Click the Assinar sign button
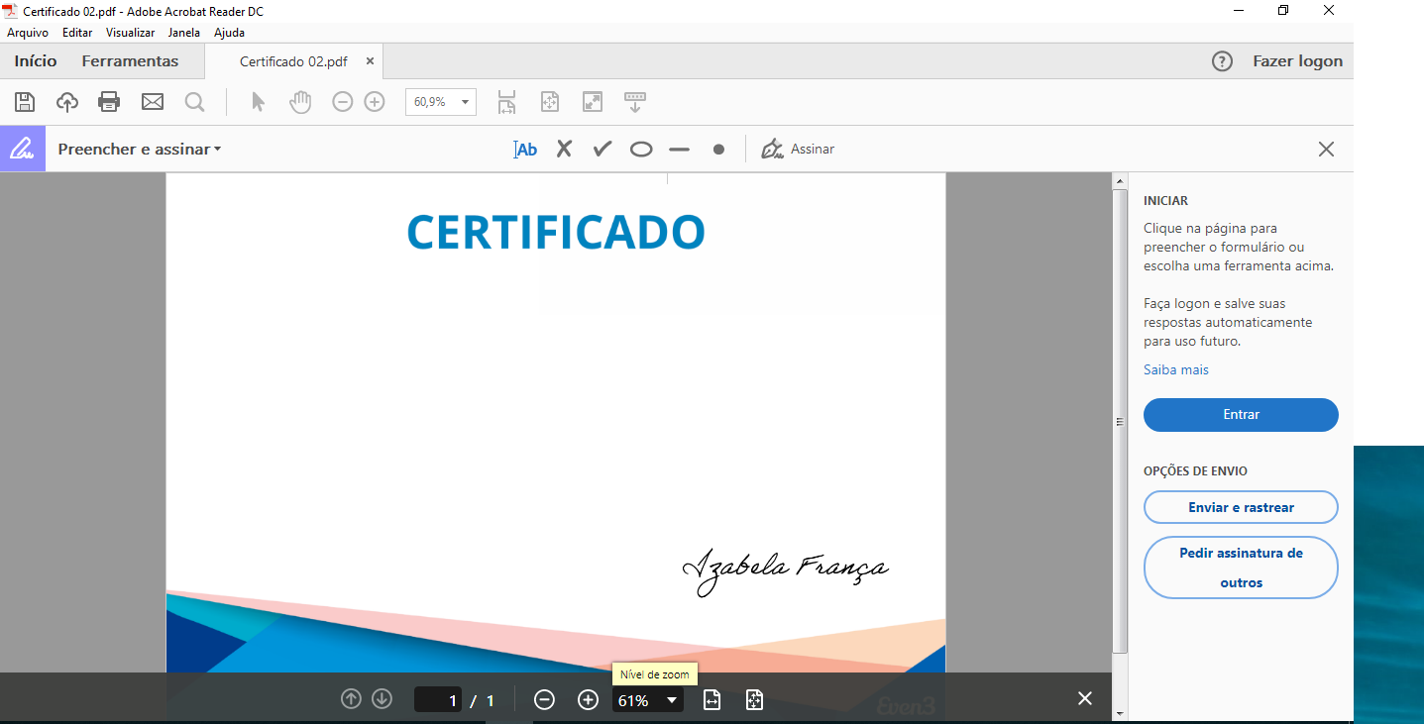This screenshot has height=724, width=1424. [x=798, y=149]
